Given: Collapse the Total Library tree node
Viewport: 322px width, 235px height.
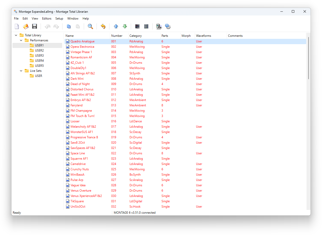Looking at the screenshot, I should tap(16, 35).
